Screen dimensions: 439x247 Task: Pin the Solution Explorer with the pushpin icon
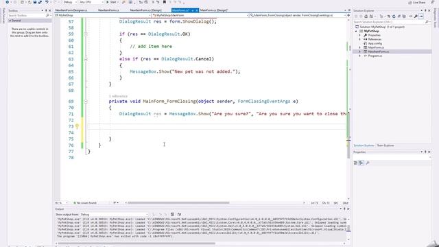point(425,11)
